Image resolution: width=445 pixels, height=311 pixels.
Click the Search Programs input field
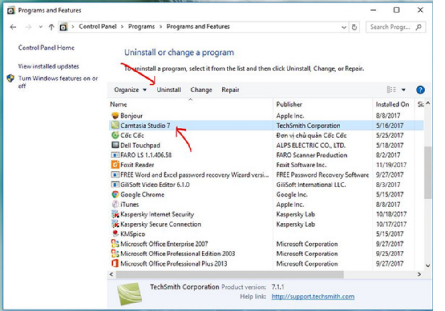(x=390, y=27)
